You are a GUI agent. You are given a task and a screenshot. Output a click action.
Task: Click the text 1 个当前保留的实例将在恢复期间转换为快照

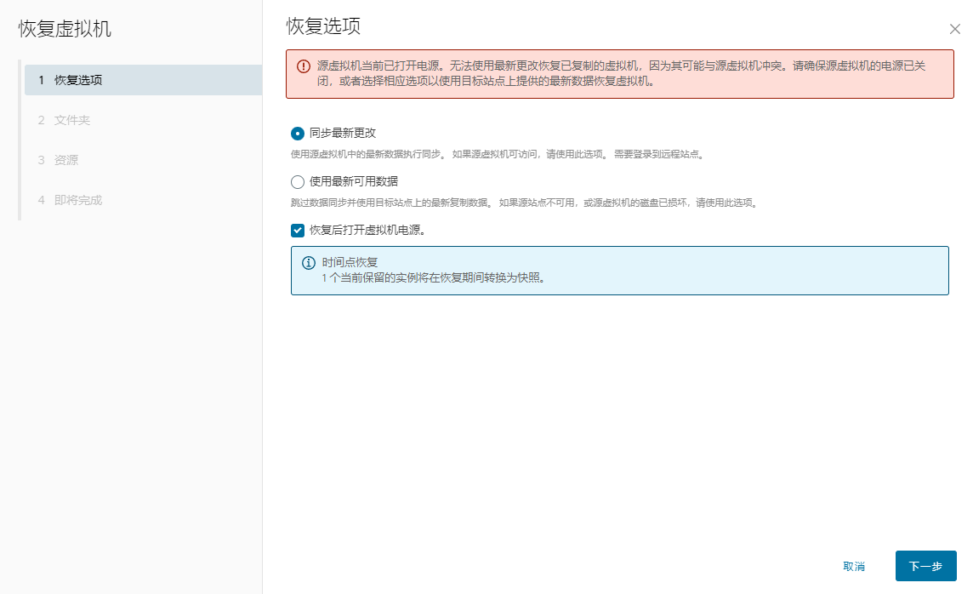(433, 278)
